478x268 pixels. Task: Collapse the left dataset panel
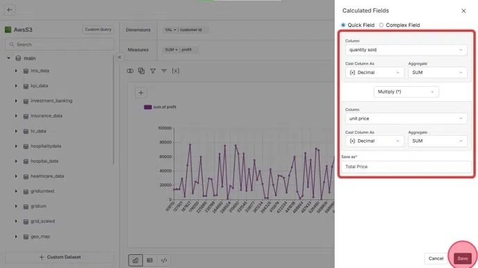click(119, 57)
